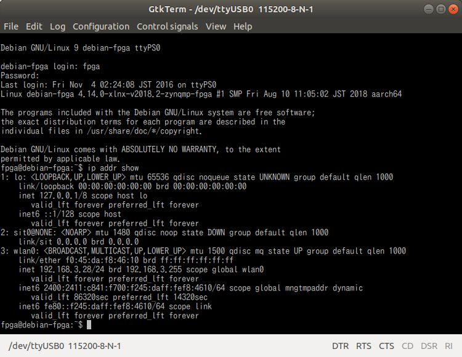Click 'debian-fpga login: fpga' line
Image resolution: width=462 pixels, height=357 pixels.
pyautogui.click(x=50, y=66)
